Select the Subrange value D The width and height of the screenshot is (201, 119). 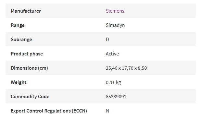107,40
